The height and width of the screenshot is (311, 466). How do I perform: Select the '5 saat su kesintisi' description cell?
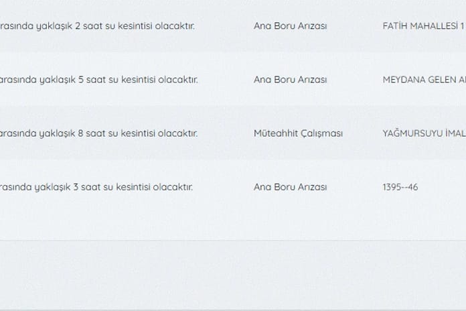(99, 80)
